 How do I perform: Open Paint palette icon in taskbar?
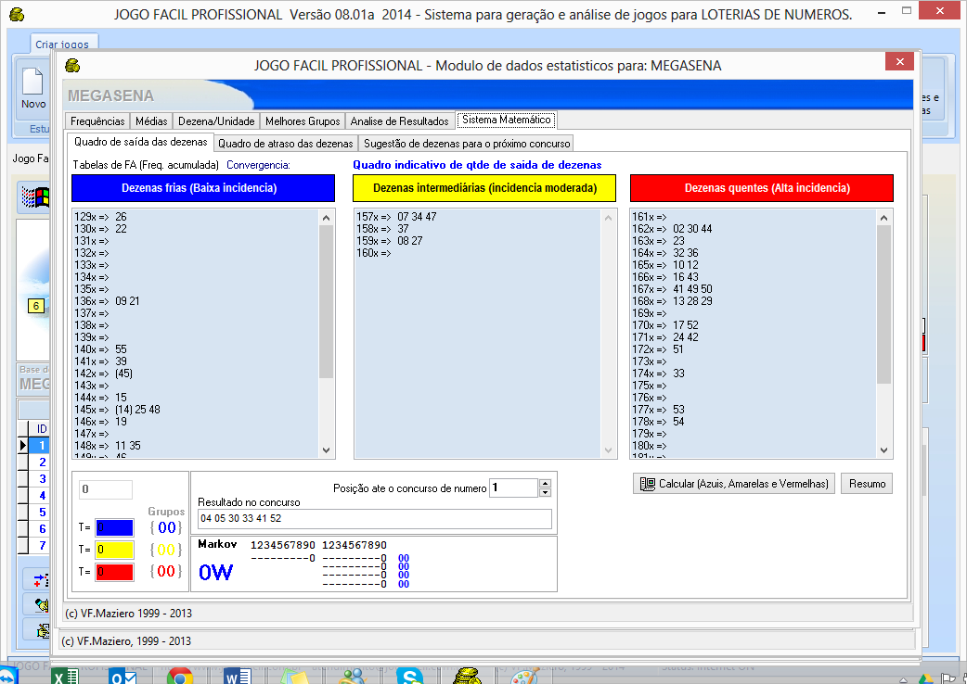pyautogui.click(x=524, y=676)
